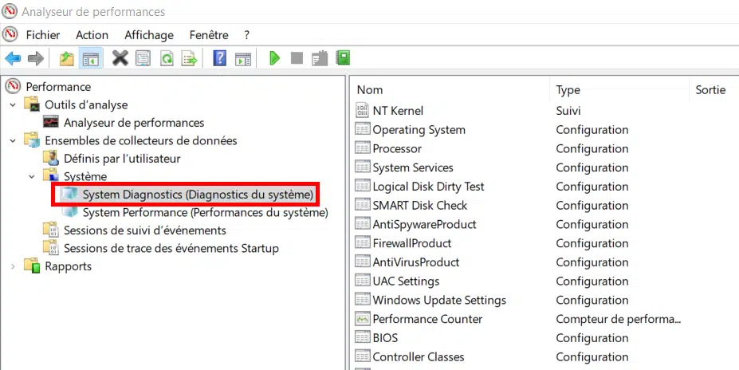Image resolution: width=739 pixels, height=370 pixels.
Task: Select System Performance (Performances du système)
Action: click(x=206, y=213)
